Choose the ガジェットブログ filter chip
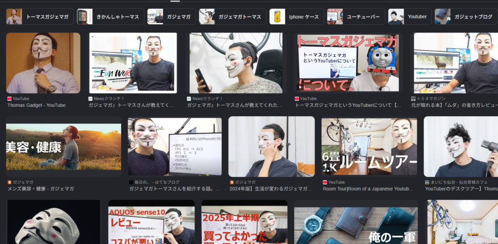 click(466, 17)
